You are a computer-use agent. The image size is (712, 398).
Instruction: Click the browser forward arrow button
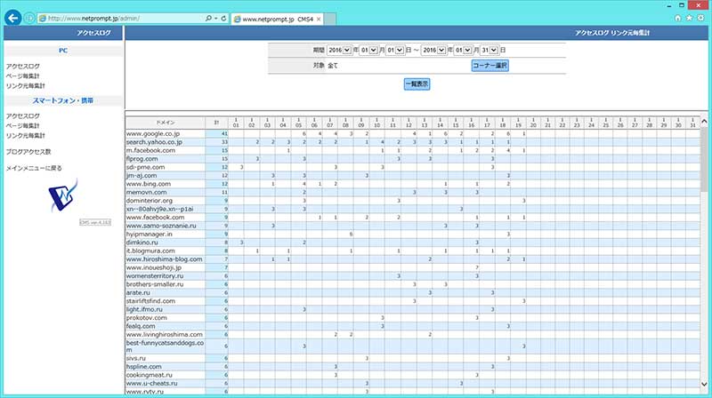pos(29,18)
